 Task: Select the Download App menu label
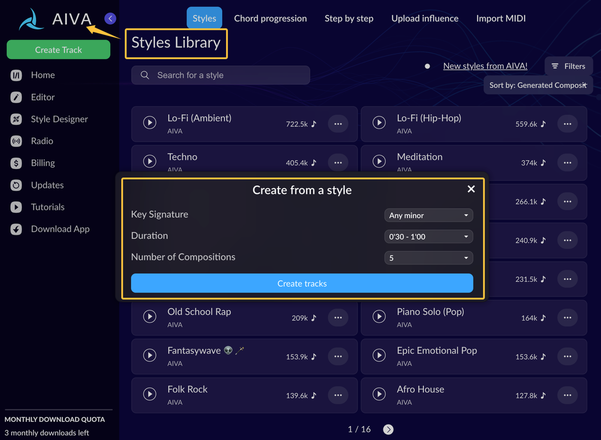[x=60, y=229]
